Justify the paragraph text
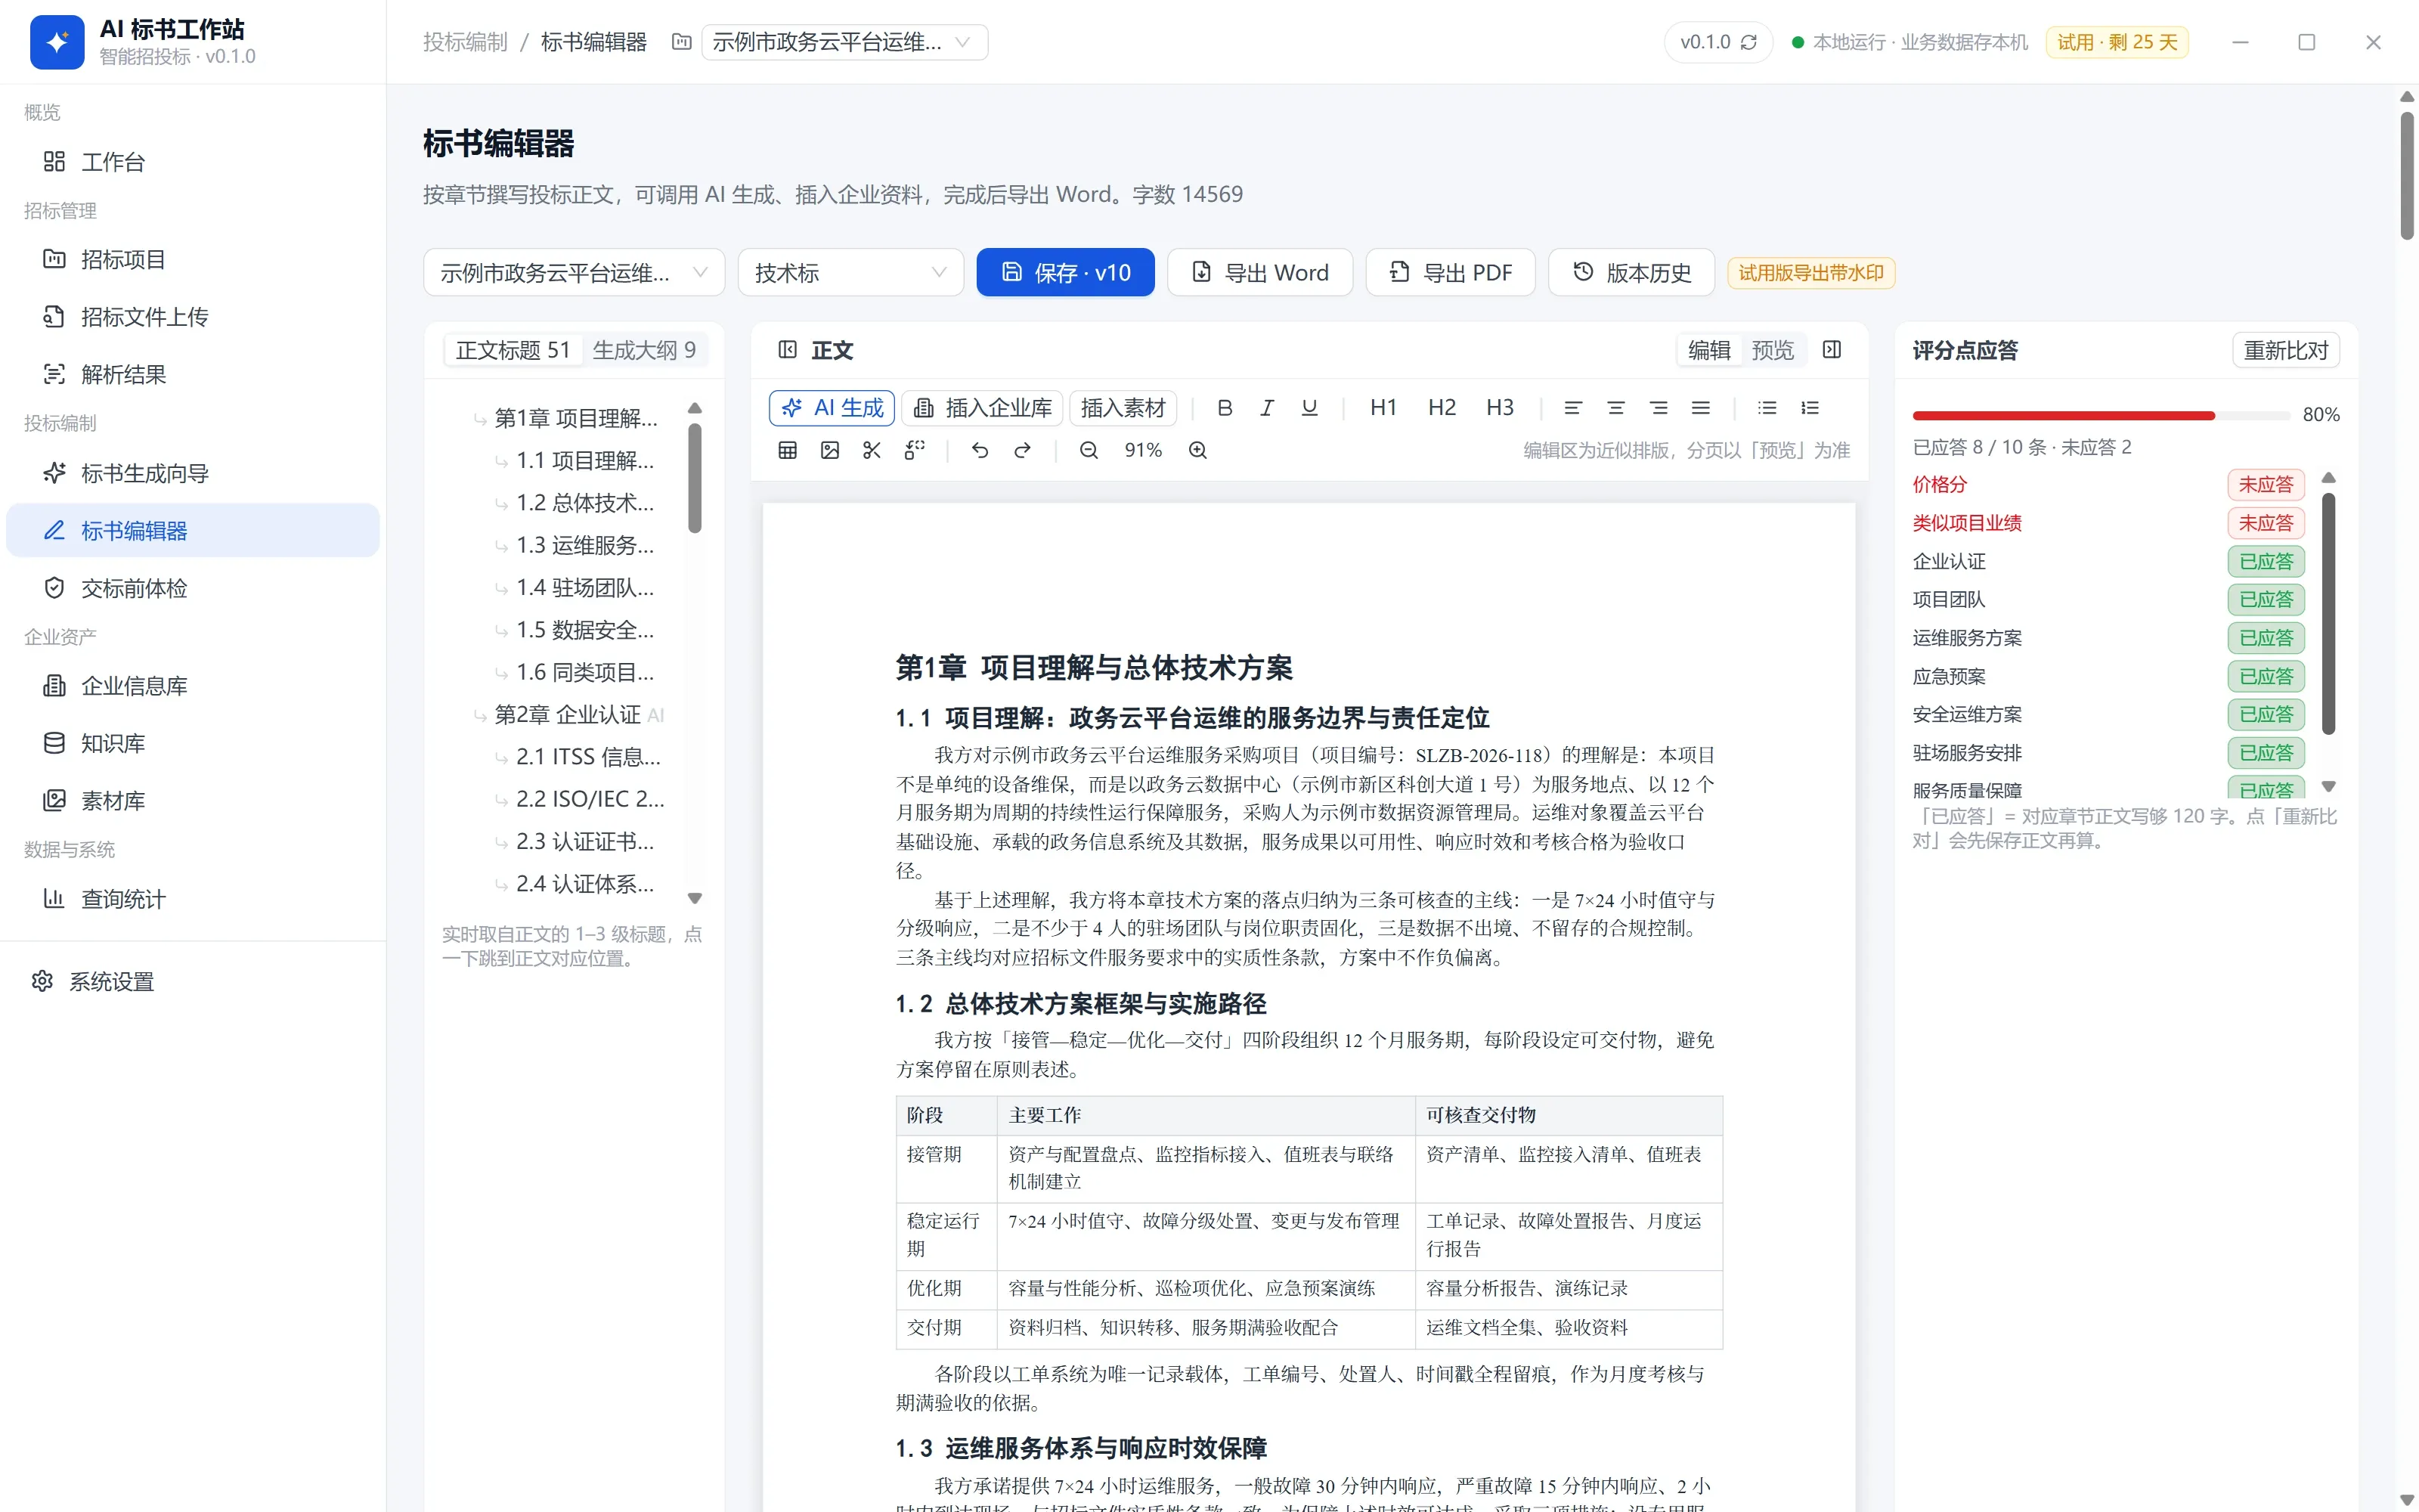Viewport: 2419px width, 1512px height. click(x=1700, y=407)
